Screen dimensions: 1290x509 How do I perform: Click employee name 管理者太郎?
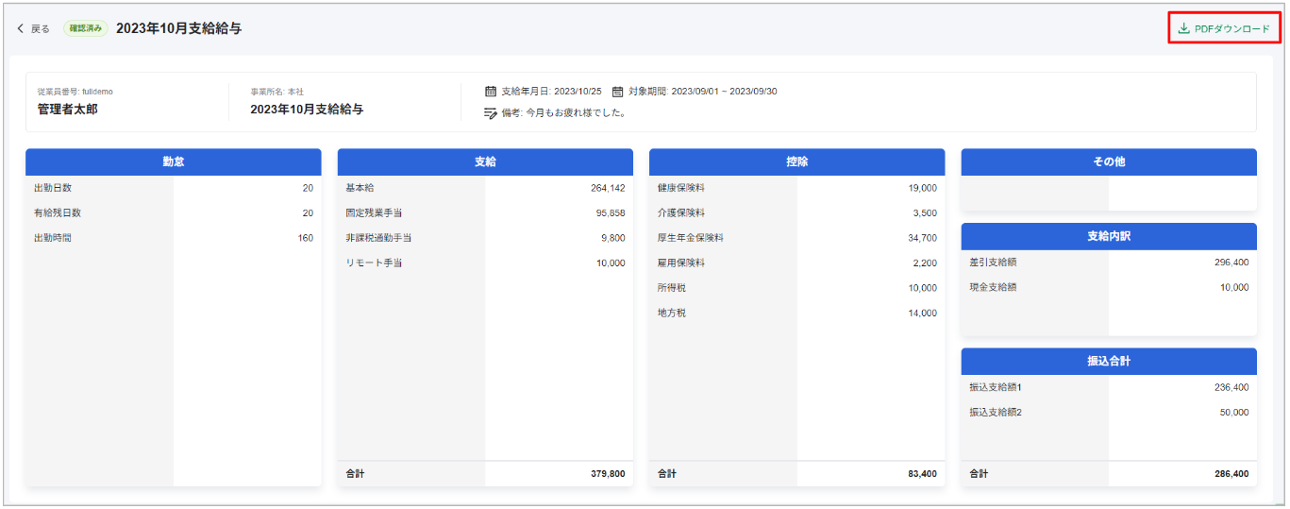point(67,109)
